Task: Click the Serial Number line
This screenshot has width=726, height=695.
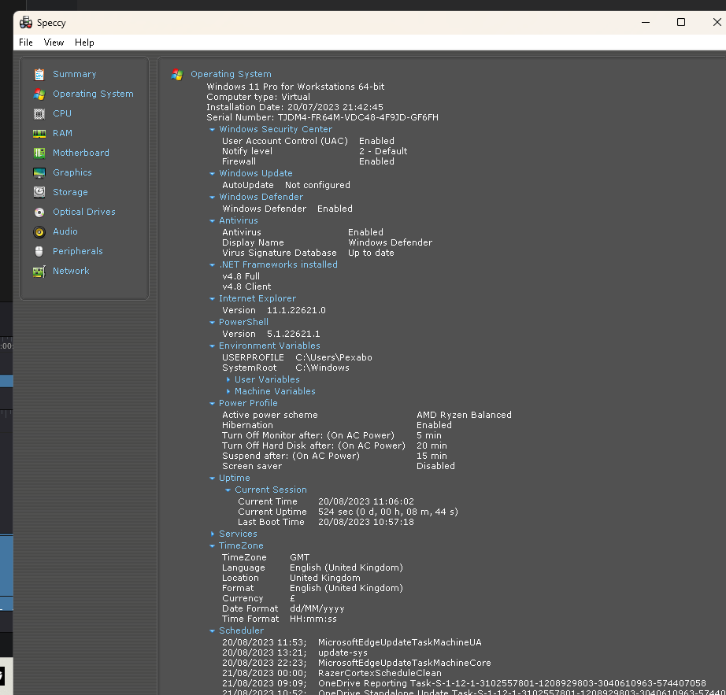Action: [322, 117]
